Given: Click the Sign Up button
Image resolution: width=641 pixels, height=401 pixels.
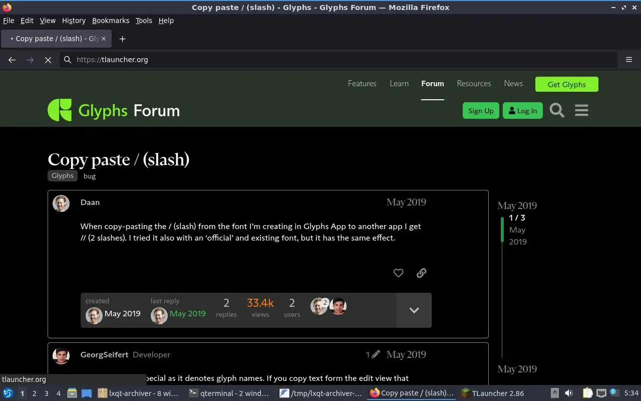Looking at the screenshot, I should click(481, 111).
